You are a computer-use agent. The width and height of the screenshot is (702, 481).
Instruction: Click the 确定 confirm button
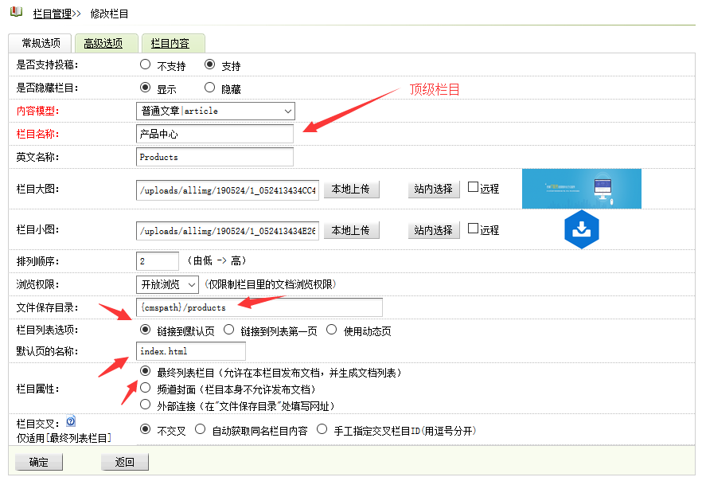[x=38, y=463]
